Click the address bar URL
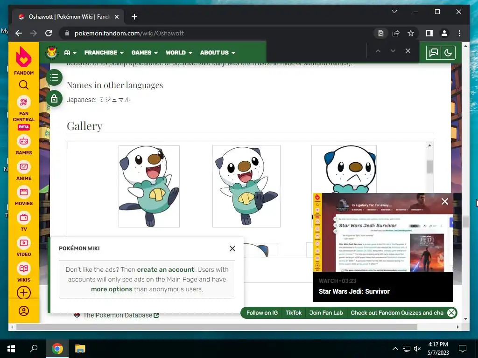Viewport: 478px width, 358px height. point(129,33)
